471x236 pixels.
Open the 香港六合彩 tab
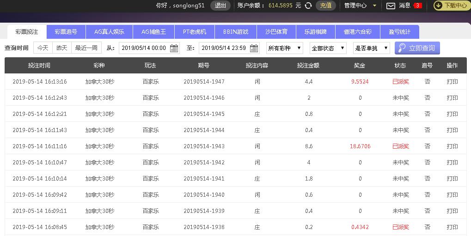pos(357,32)
